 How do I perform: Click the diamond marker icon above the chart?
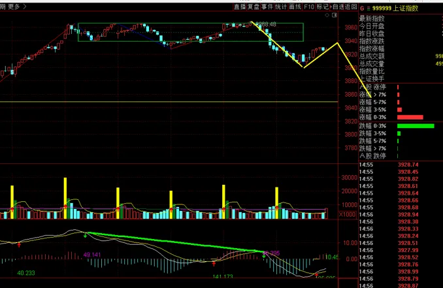[x=327, y=15]
